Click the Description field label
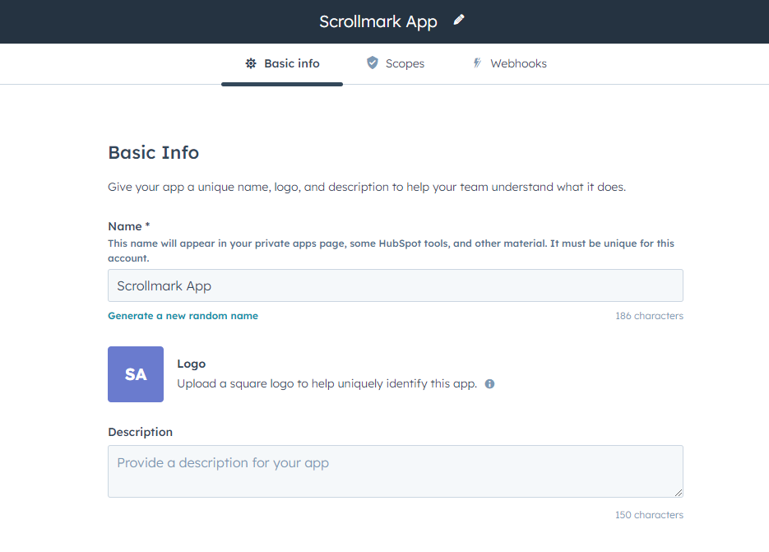Screen dimensions: 769x552 pyautogui.click(x=141, y=432)
